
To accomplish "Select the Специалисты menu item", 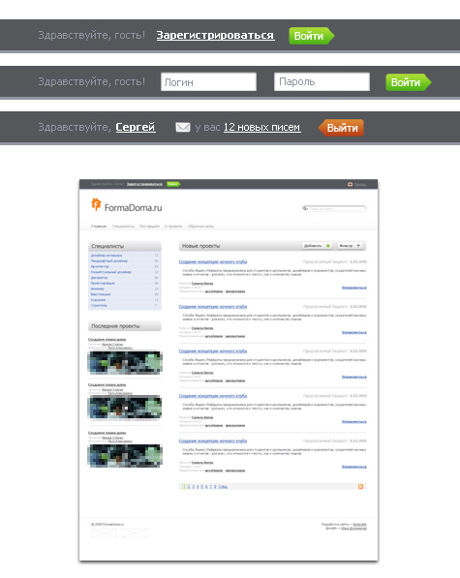I will tap(123, 227).
